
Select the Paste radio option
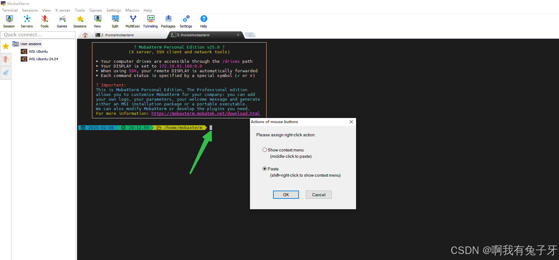[265, 169]
